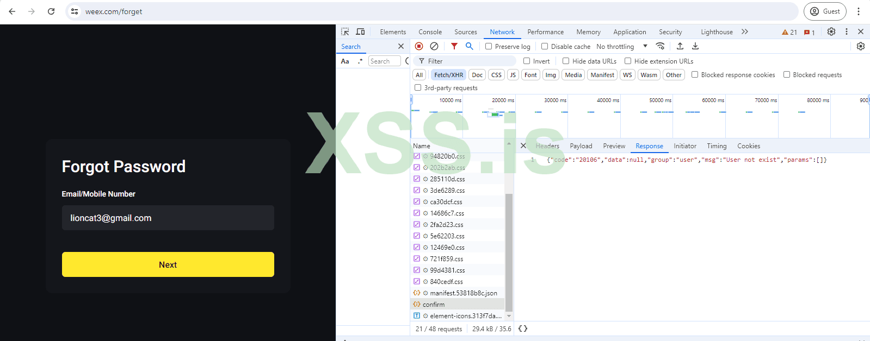
Task: Close the DevTools panel
Action: click(x=861, y=31)
